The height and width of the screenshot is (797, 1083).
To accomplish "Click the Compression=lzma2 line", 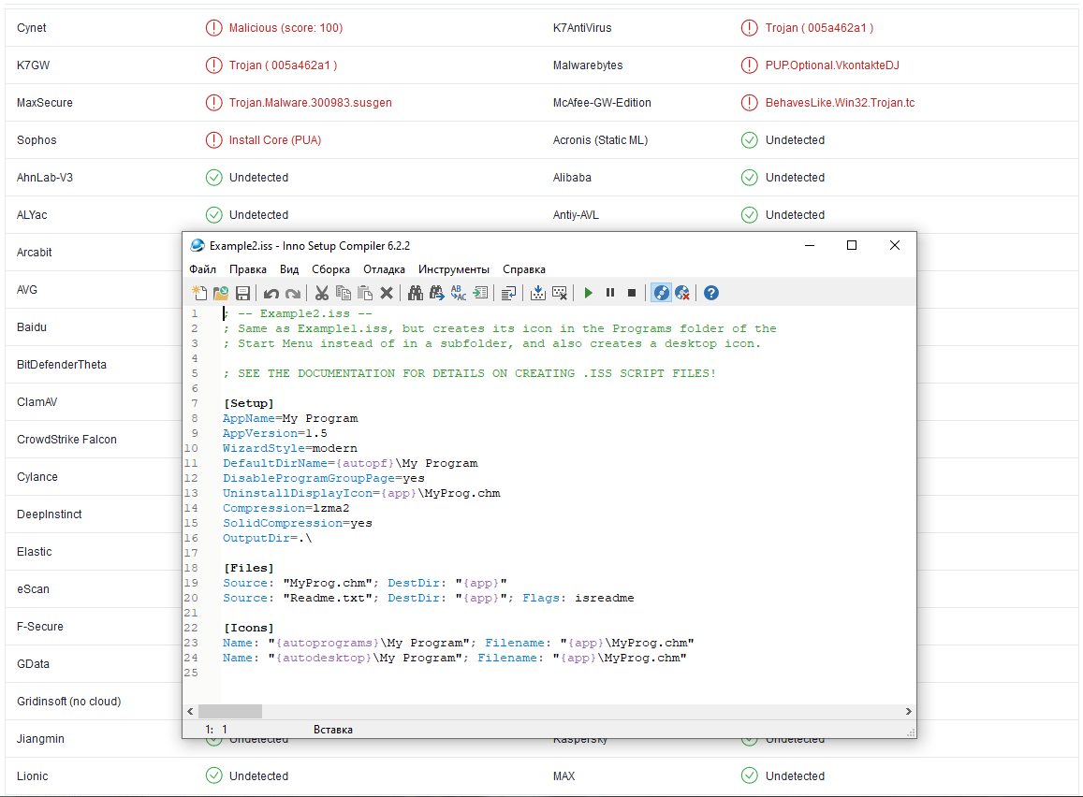I will coord(285,508).
